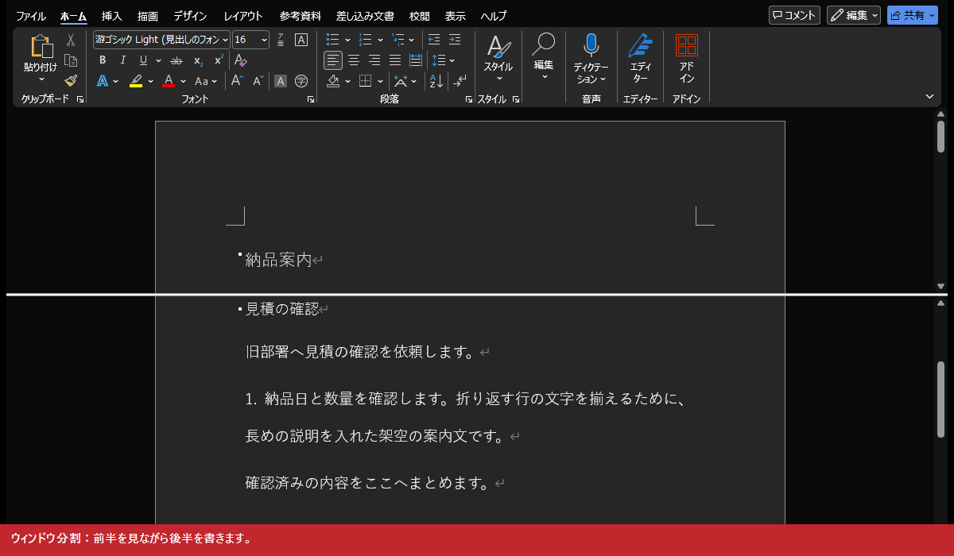Open the font name dropdown
Viewport: 954px width, 556px height.
[x=226, y=40]
